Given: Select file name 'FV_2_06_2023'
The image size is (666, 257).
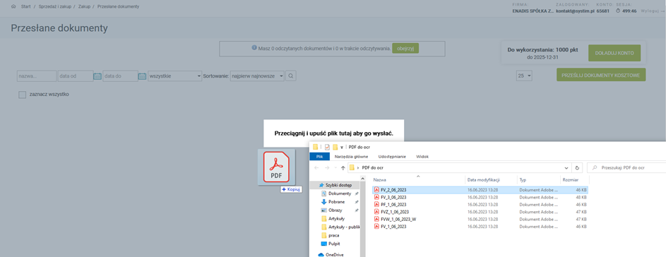Looking at the screenshot, I should (x=393, y=190).
